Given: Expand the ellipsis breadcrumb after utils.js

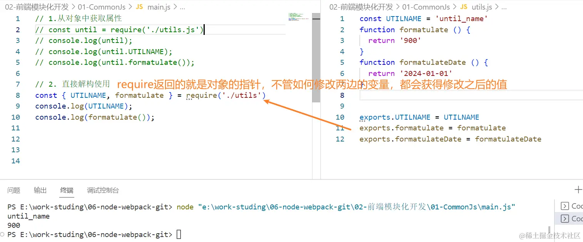Looking at the screenshot, I should 504,7.
